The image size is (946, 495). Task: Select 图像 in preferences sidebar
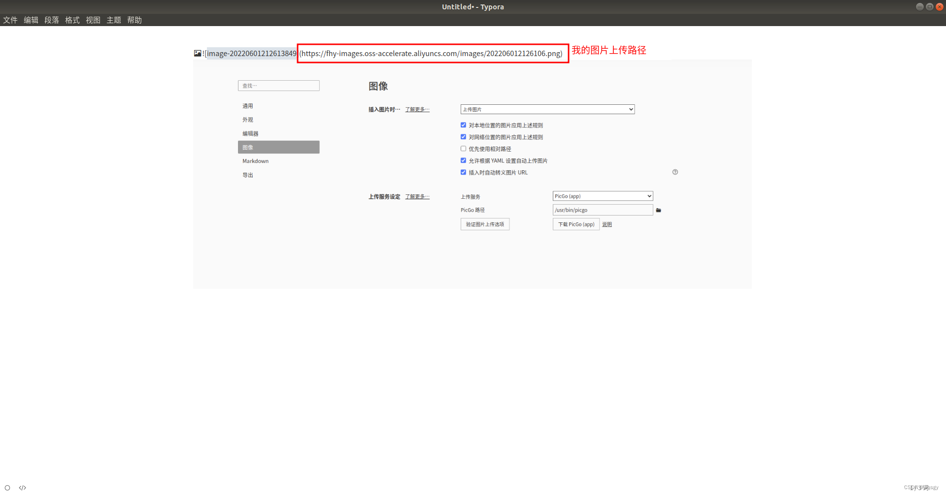[x=278, y=147]
